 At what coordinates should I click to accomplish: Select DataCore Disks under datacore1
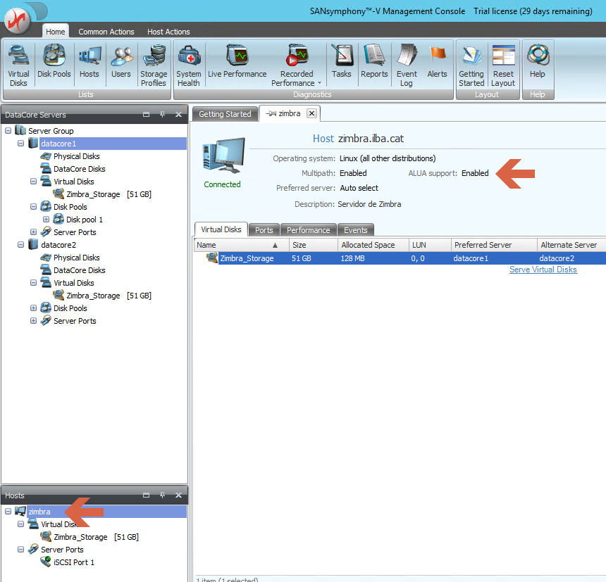coord(79,169)
